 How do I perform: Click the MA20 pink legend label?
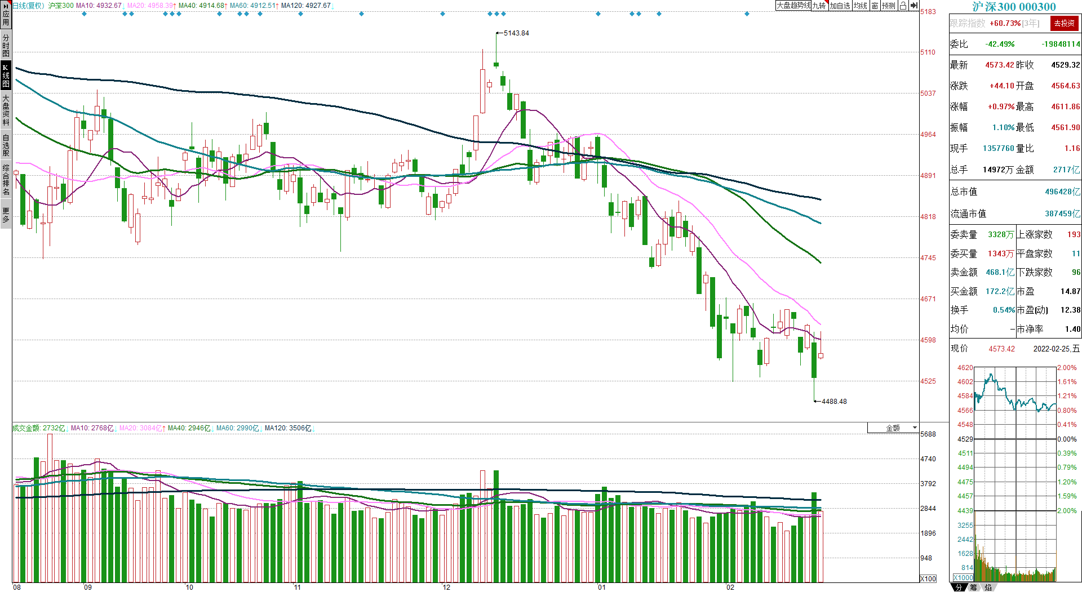(150, 6)
